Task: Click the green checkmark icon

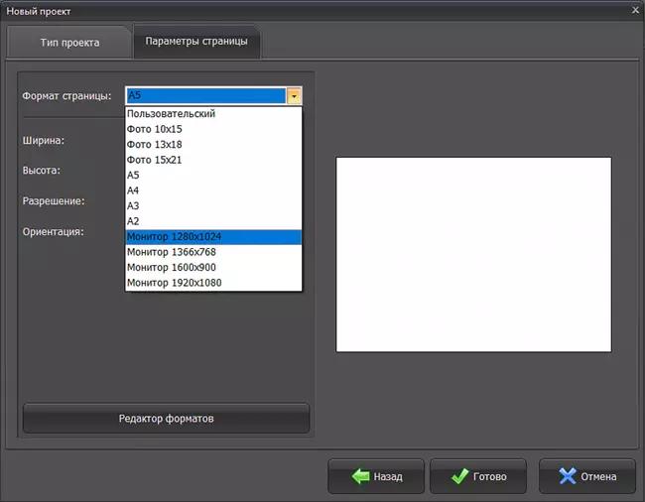Action: 459,476
